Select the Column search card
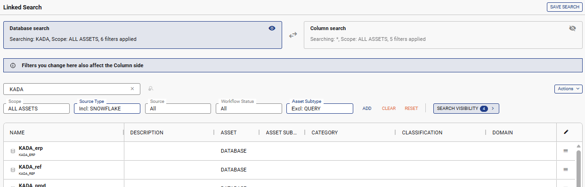 (443, 35)
